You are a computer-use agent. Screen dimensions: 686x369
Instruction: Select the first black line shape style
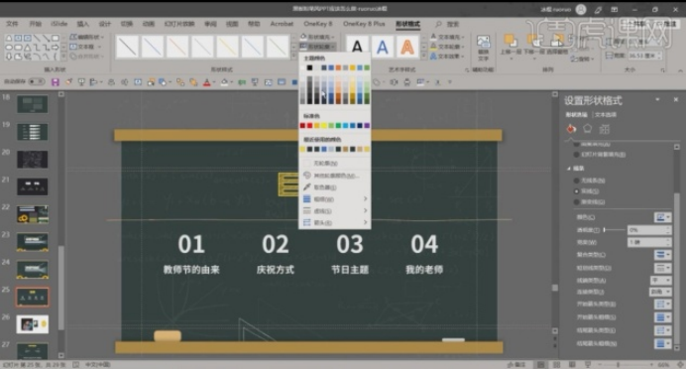point(127,47)
